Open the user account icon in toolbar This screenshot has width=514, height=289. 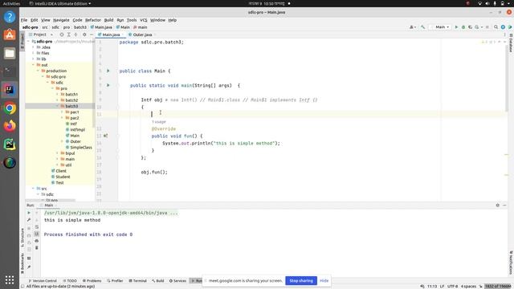[x=412, y=27]
